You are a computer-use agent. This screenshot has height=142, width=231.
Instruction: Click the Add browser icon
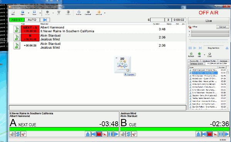pyautogui.click(x=199, y=55)
